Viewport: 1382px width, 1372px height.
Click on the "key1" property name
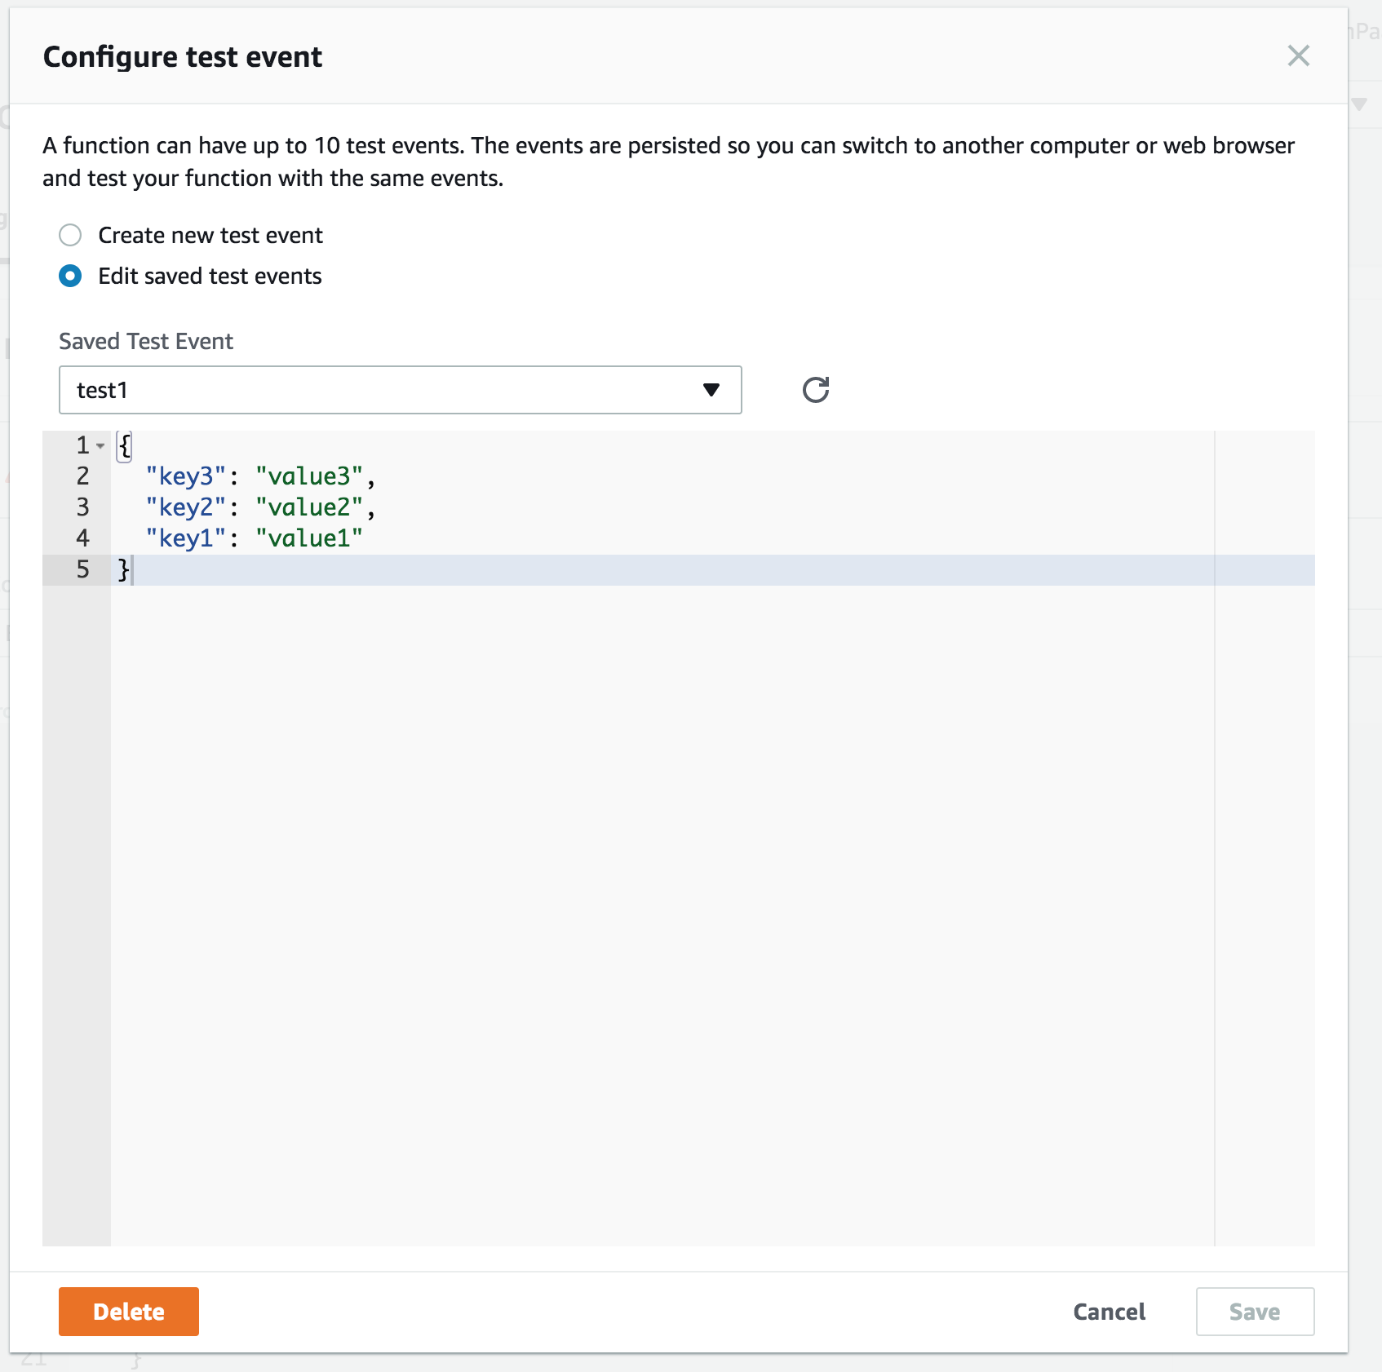click(185, 538)
